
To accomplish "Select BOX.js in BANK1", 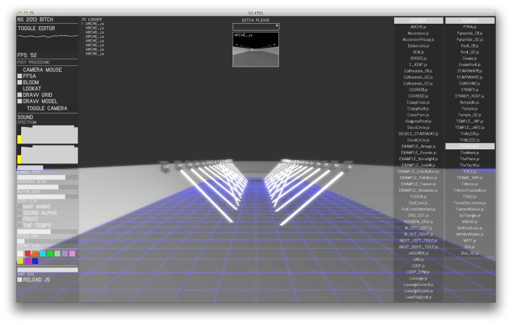I will coord(418,53).
